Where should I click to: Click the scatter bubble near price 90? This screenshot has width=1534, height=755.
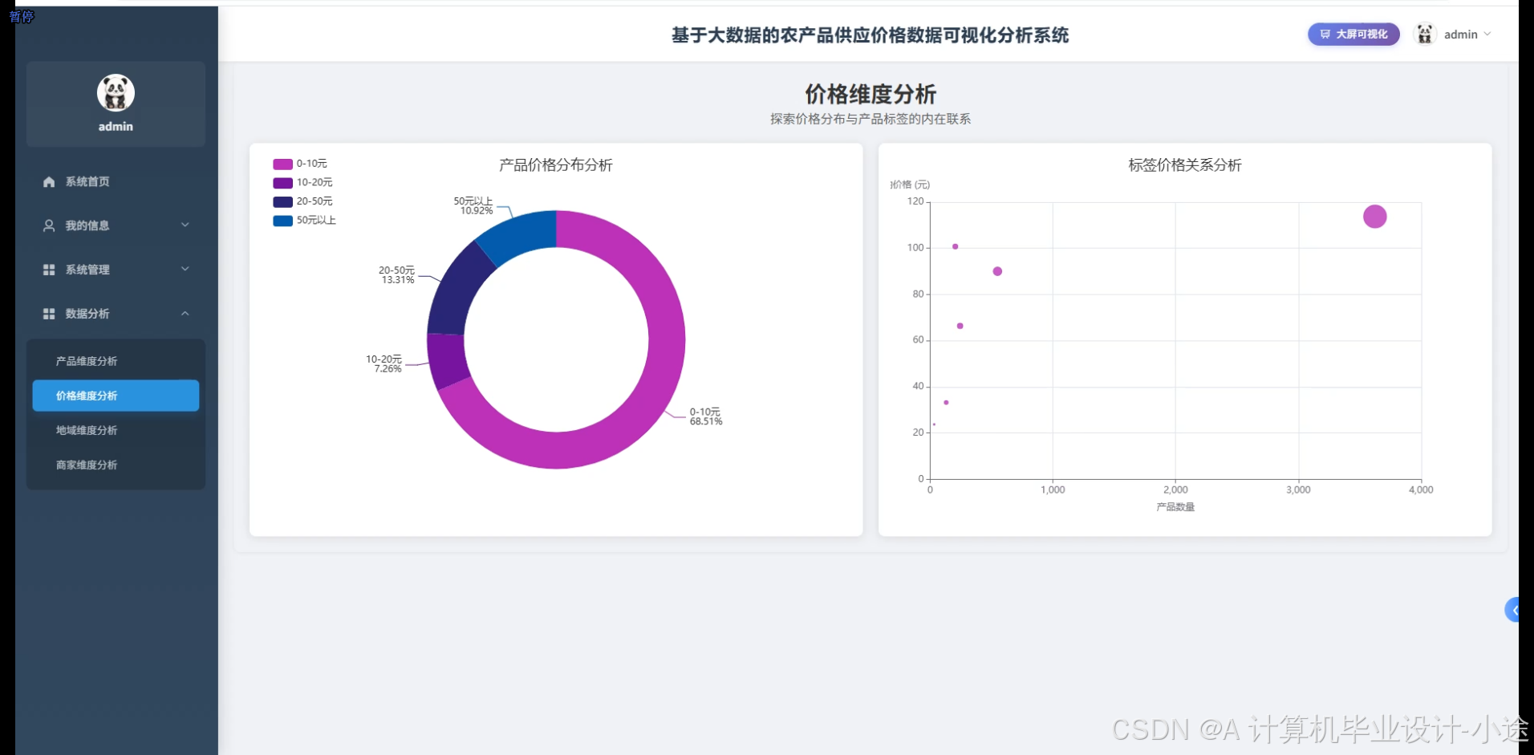(x=997, y=271)
